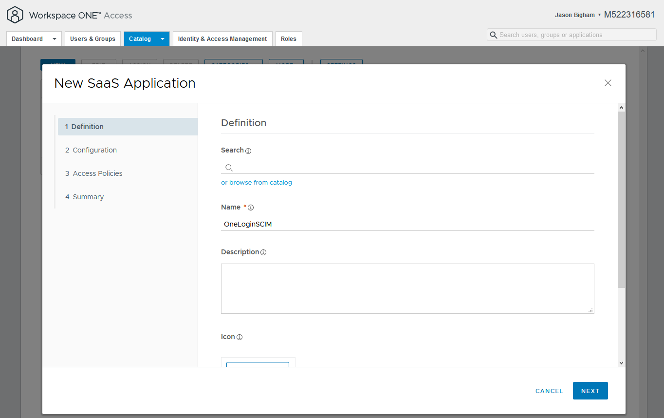
Task: Close the New SaaS Application dialog
Action: pos(608,83)
